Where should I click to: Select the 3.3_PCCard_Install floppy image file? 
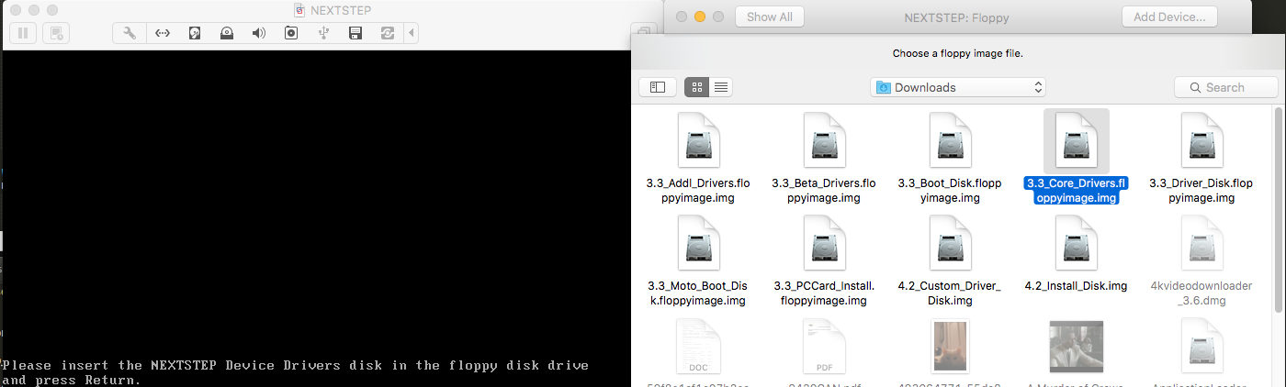click(x=824, y=243)
